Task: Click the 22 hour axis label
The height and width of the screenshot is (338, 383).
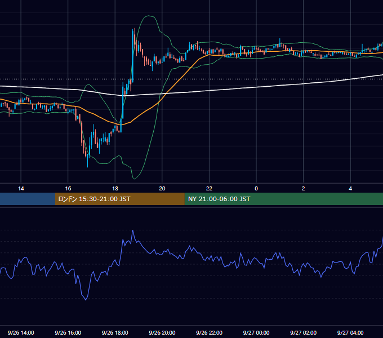Action: tap(209, 189)
